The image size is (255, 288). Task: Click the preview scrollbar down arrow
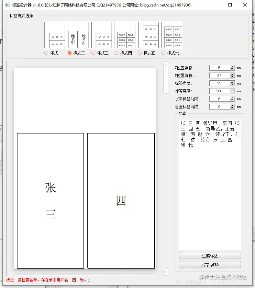(166, 272)
